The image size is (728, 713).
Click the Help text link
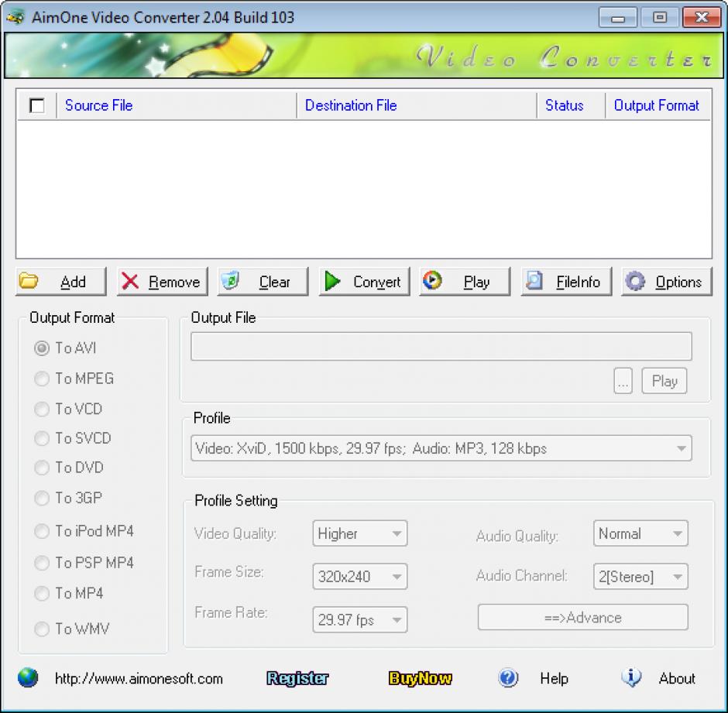(554, 679)
